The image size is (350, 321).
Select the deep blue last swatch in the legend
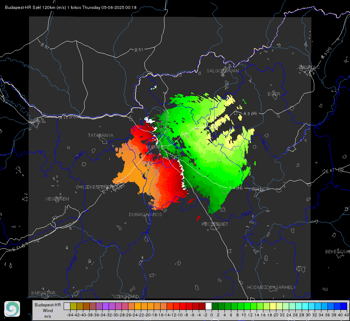344,306
